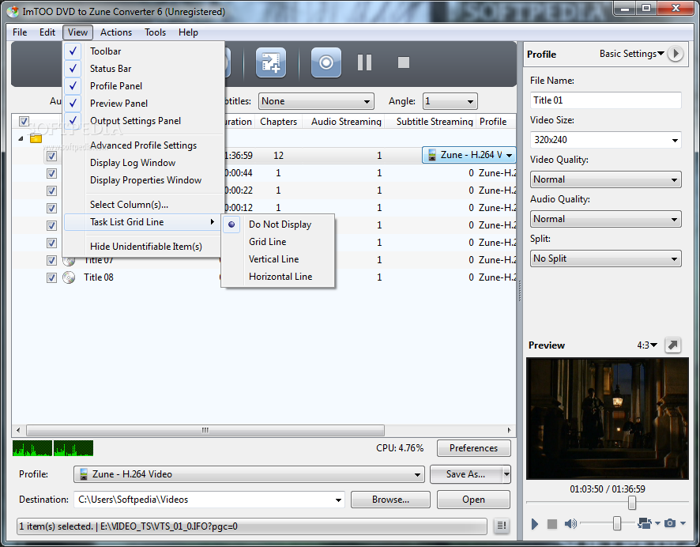Open the Audio Quality dropdown
This screenshot has height=547, width=700.
tap(606, 219)
